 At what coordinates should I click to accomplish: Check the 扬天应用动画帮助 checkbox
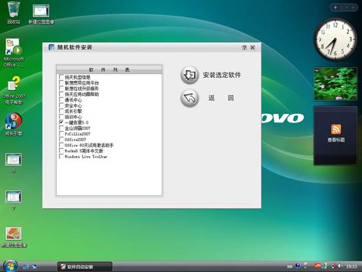61,94
